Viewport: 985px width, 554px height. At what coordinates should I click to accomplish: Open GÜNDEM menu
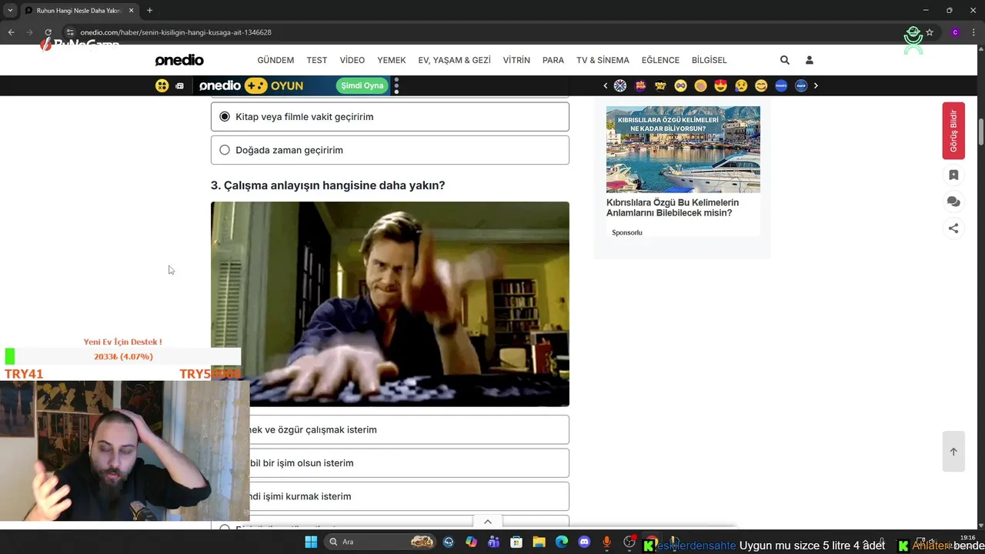tap(275, 60)
